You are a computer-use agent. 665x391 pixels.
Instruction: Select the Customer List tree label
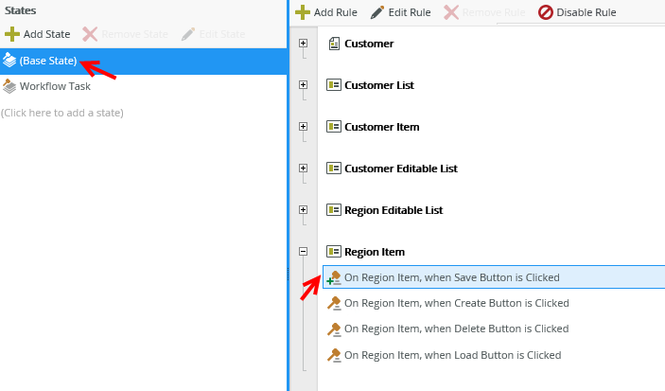pos(379,85)
